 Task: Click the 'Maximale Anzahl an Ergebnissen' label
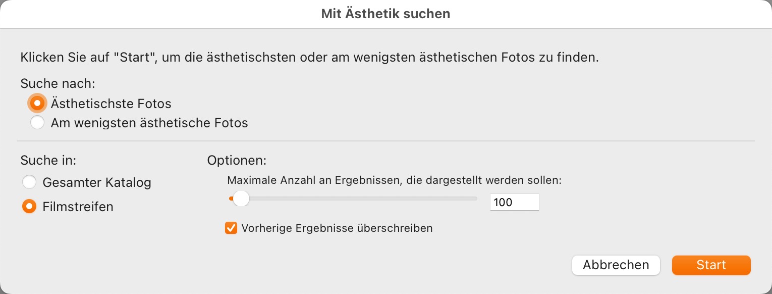pos(394,180)
